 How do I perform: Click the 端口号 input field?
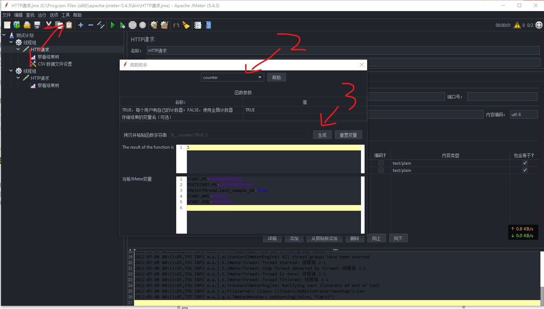502,96
